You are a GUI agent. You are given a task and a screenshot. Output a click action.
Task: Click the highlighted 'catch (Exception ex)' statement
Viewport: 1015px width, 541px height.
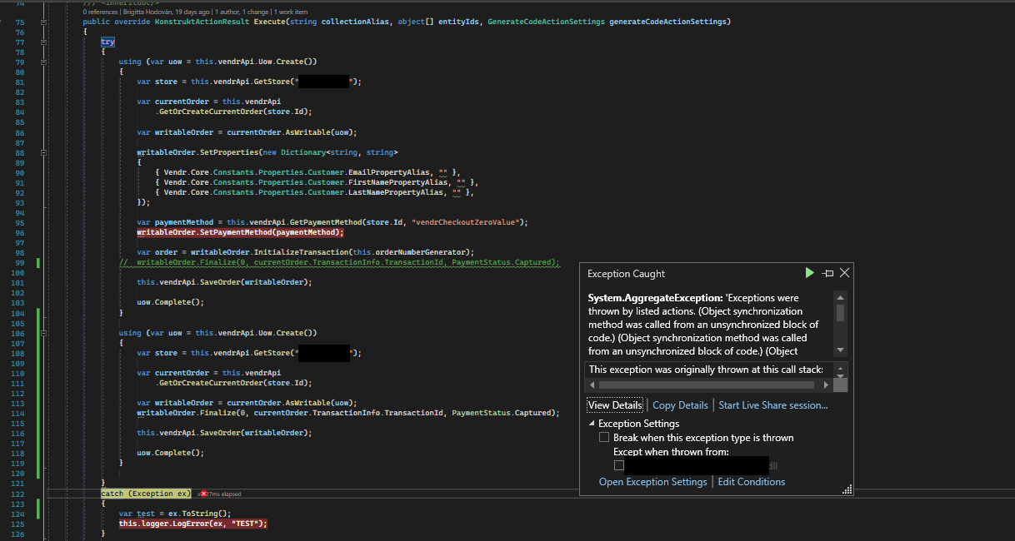(x=146, y=494)
